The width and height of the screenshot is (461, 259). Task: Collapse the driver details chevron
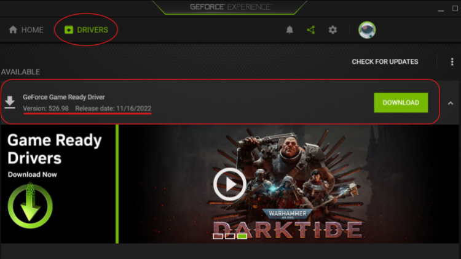(x=451, y=103)
